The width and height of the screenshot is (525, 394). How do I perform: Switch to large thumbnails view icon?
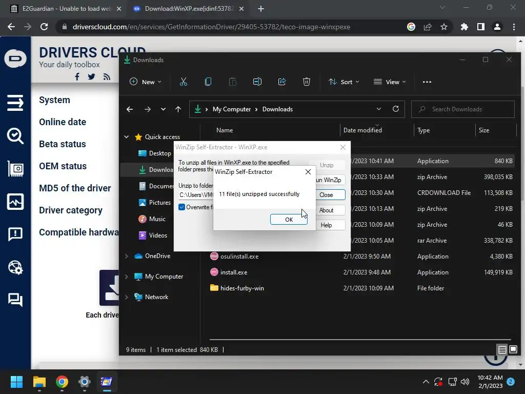click(513, 350)
